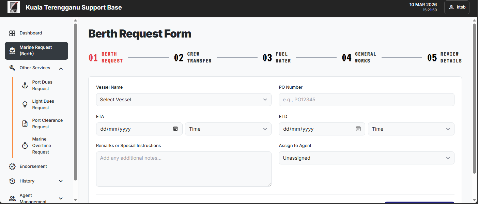The image size is (478, 204).
Task: Open the ETA Time dropdown
Action: (228, 129)
